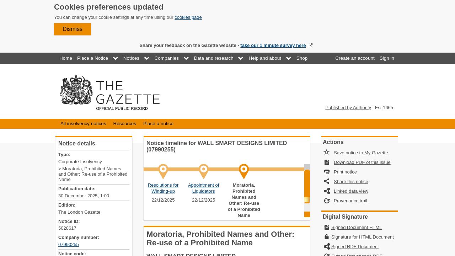The width and height of the screenshot is (455, 256).
Task: Click the Print notice link
Action: pyautogui.click(x=345, y=172)
